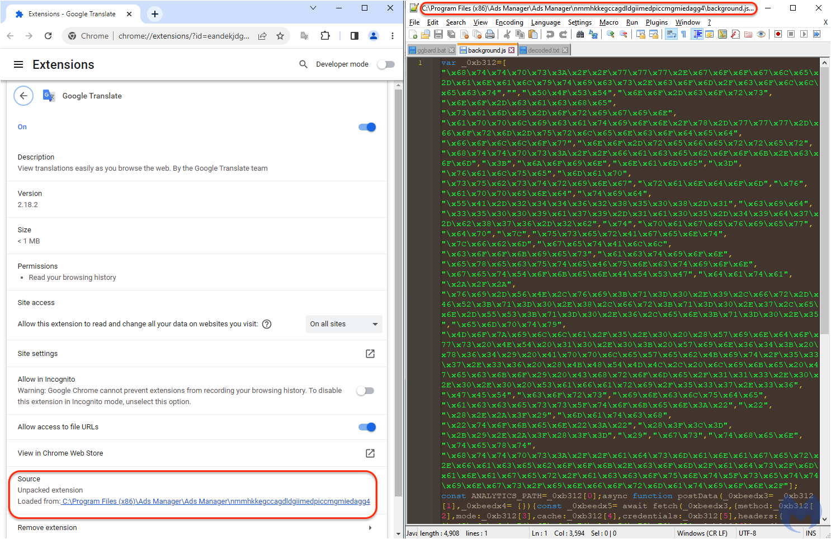Click Print icon in Notepad++ toolbar
This screenshot has height=539, width=831.
point(490,34)
